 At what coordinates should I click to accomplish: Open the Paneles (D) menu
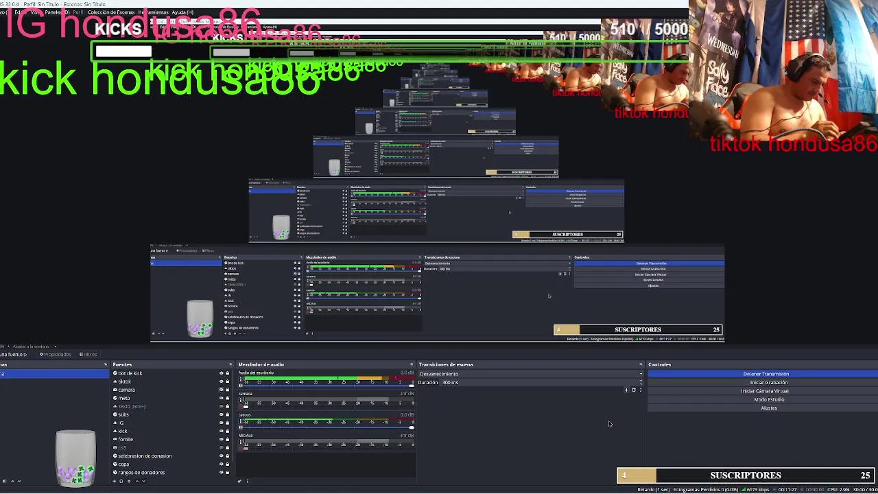tap(57, 12)
